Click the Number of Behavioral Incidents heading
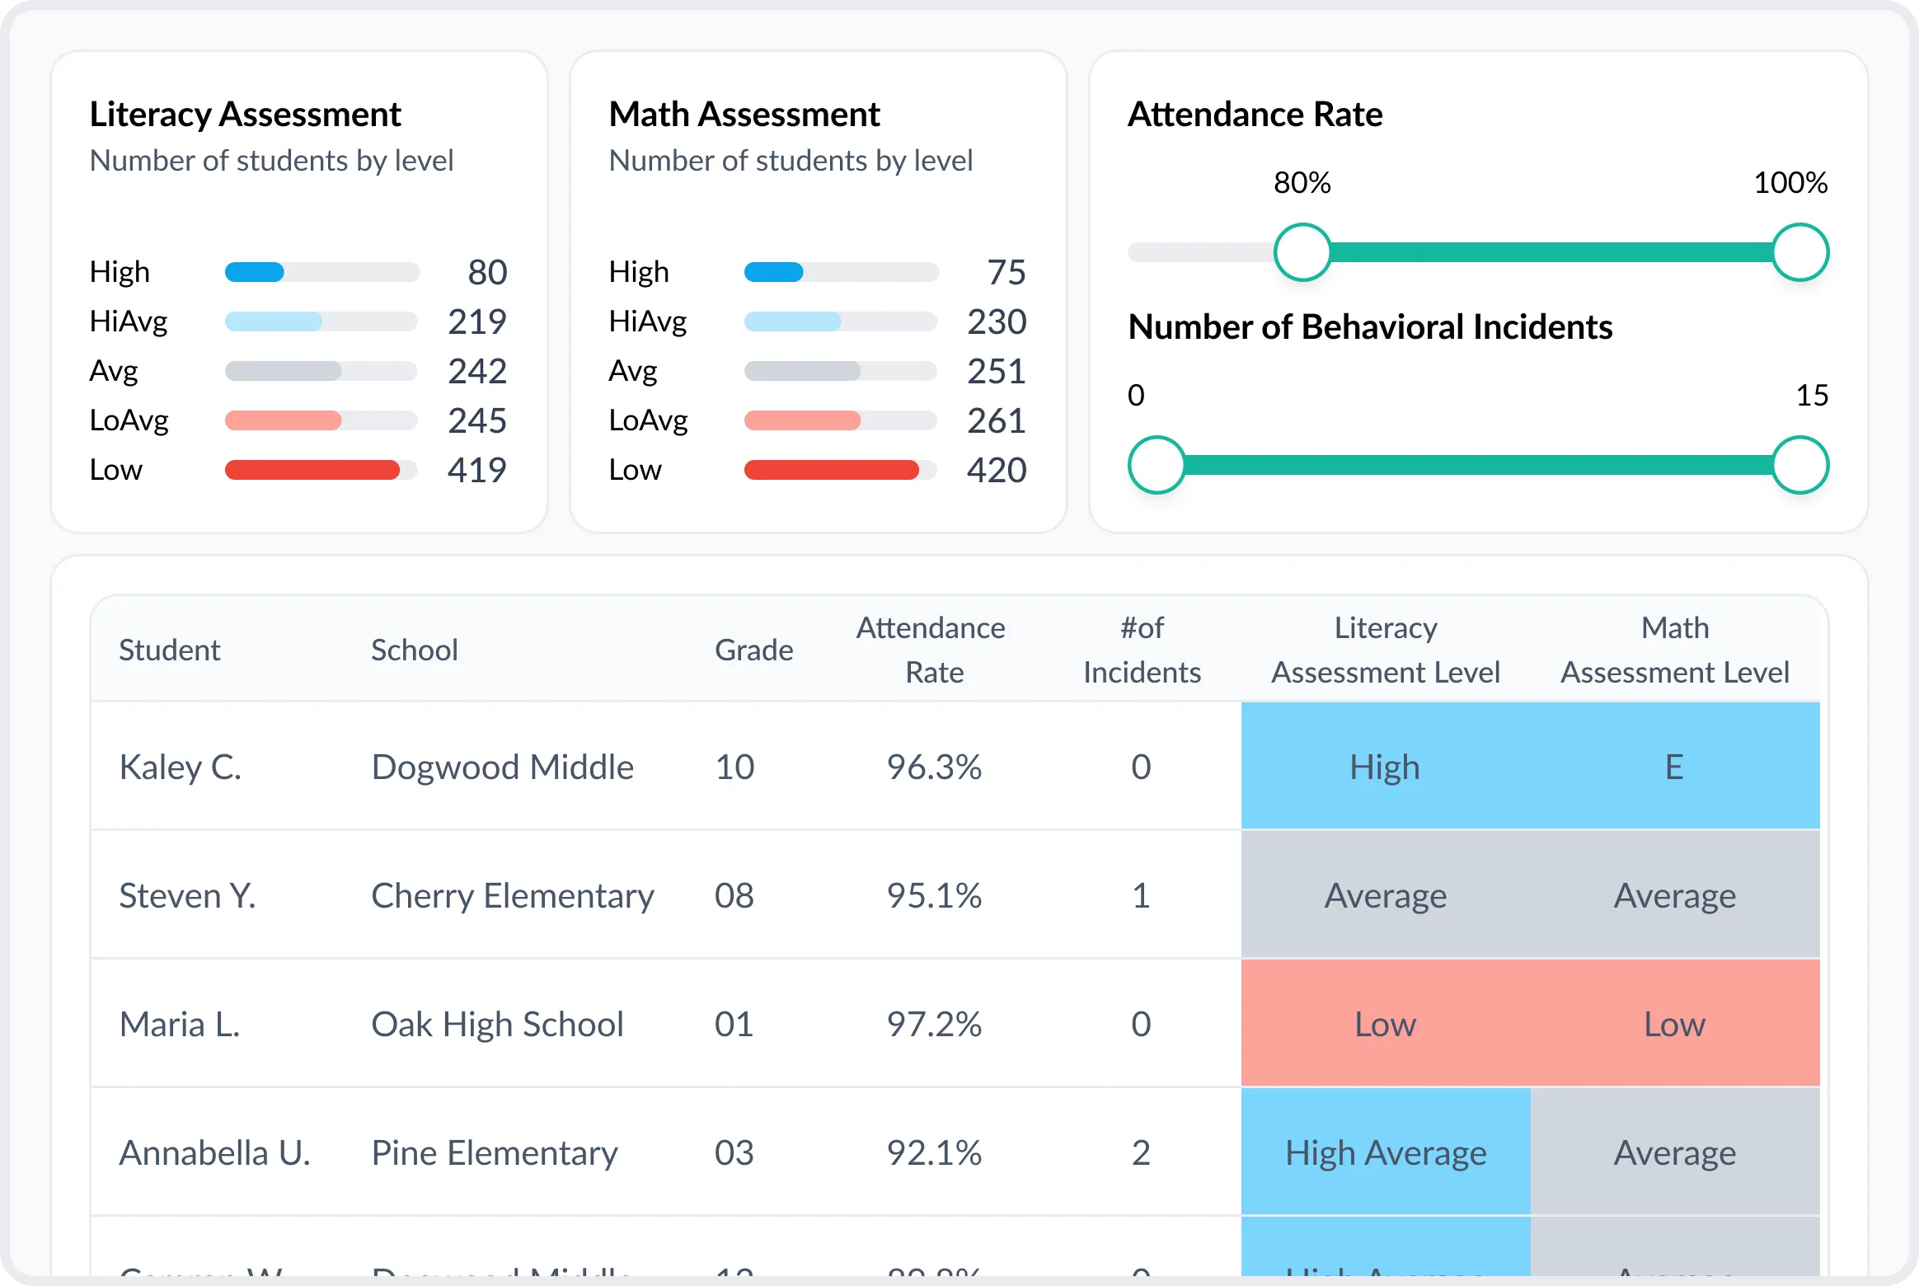The height and width of the screenshot is (1286, 1919). [1370, 327]
